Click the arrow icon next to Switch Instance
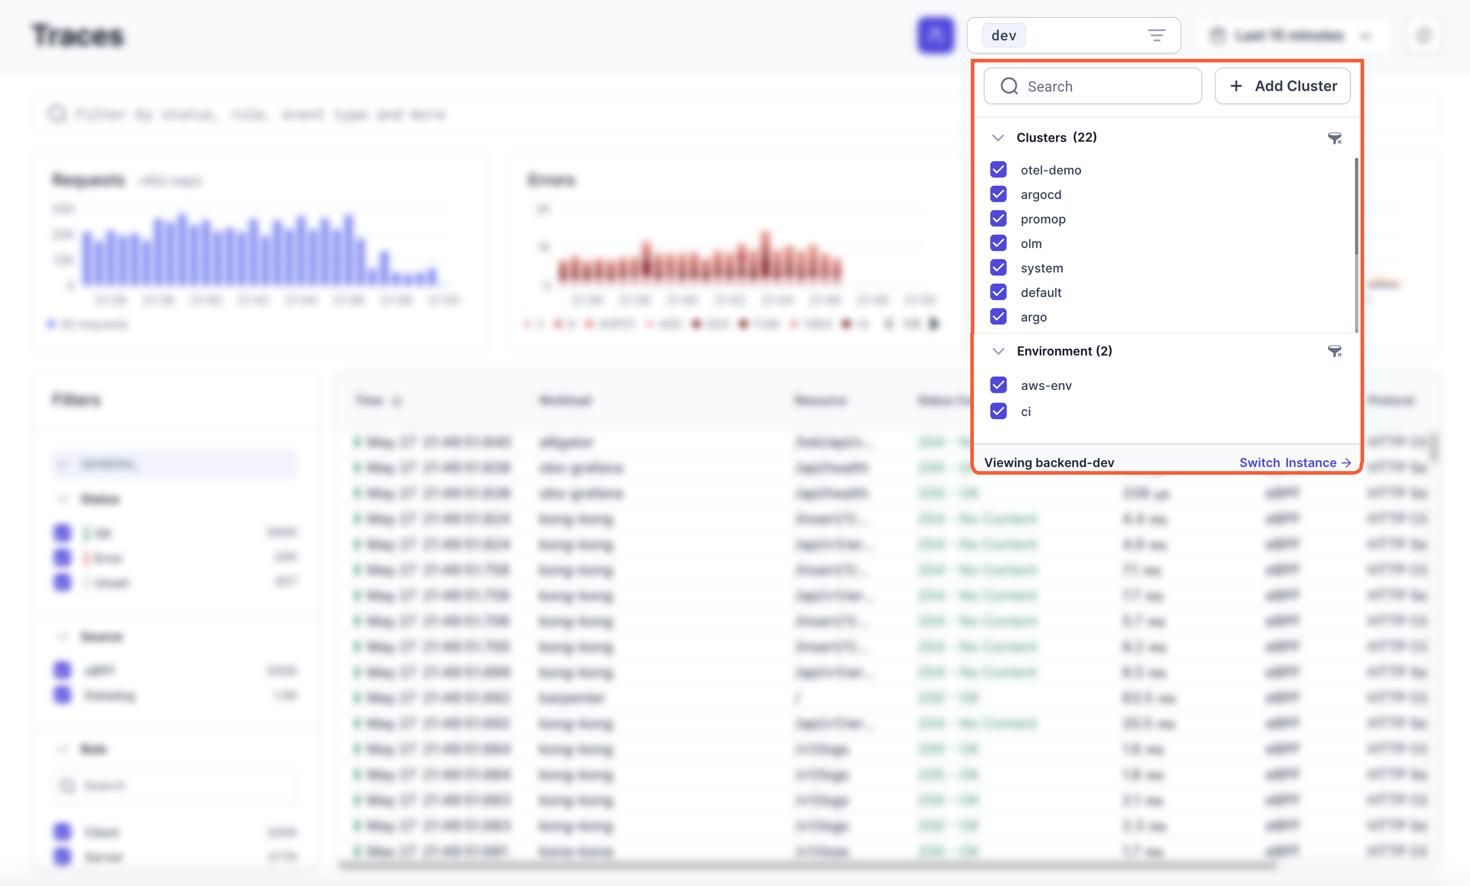The width and height of the screenshot is (1470, 886). 1346,463
